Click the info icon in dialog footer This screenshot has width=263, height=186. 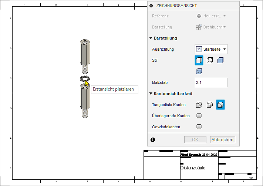point(153,140)
